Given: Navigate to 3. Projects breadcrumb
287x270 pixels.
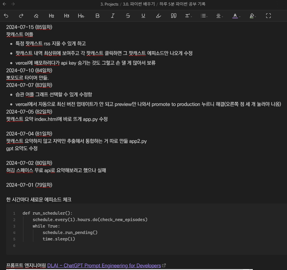Looking at the screenshot, I should click(x=110, y=4).
